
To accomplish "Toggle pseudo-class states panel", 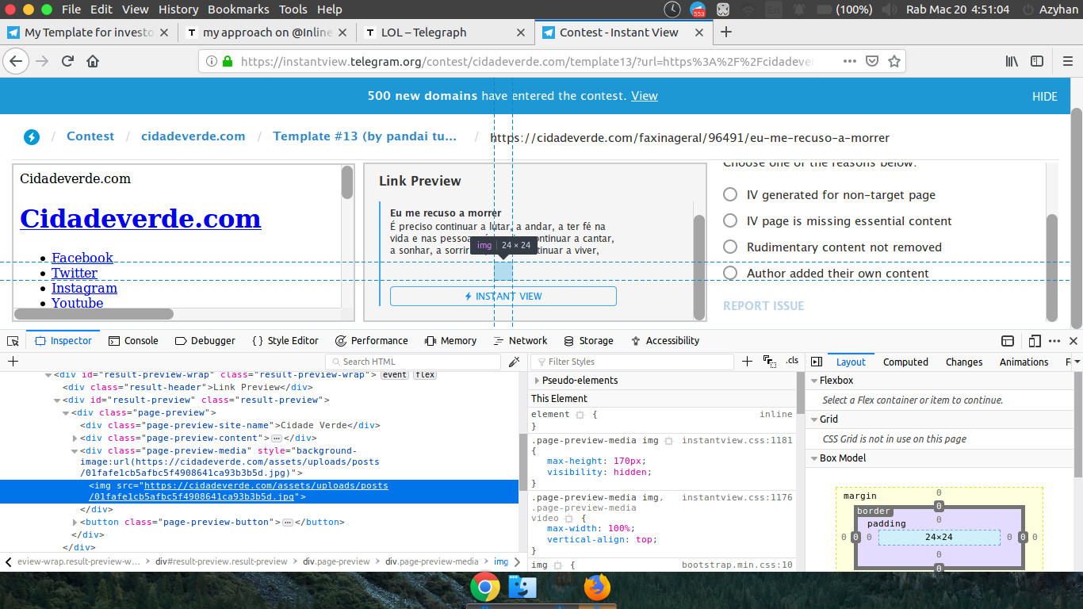I will [x=769, y=362].
